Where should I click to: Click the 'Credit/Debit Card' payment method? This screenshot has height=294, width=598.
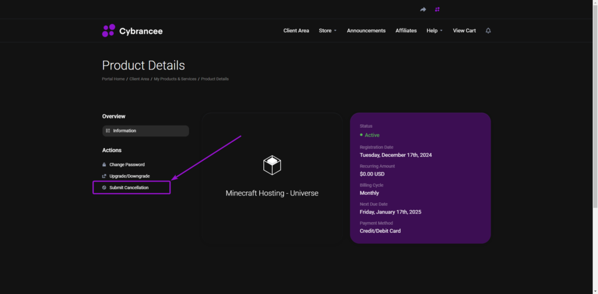tap(380, 231)
